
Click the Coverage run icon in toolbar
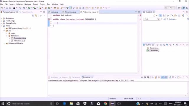[x=35, y=8]
